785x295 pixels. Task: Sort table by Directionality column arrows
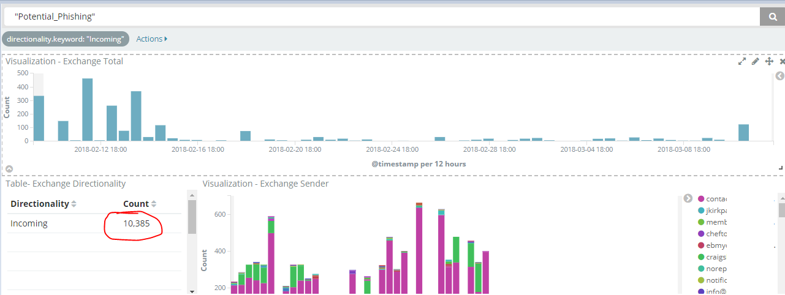click(74, 204)
